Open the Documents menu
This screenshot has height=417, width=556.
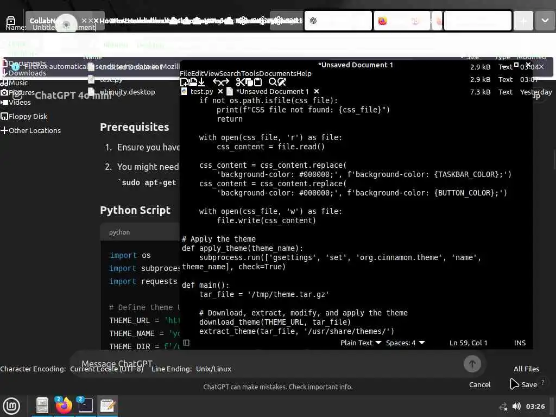[x=278, y=73]
